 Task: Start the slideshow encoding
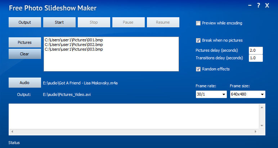[x=59, y=22]
